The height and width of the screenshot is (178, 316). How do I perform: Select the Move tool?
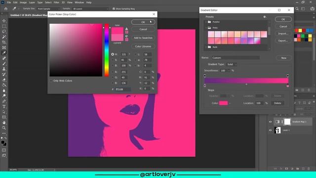(x=4, y=21)
